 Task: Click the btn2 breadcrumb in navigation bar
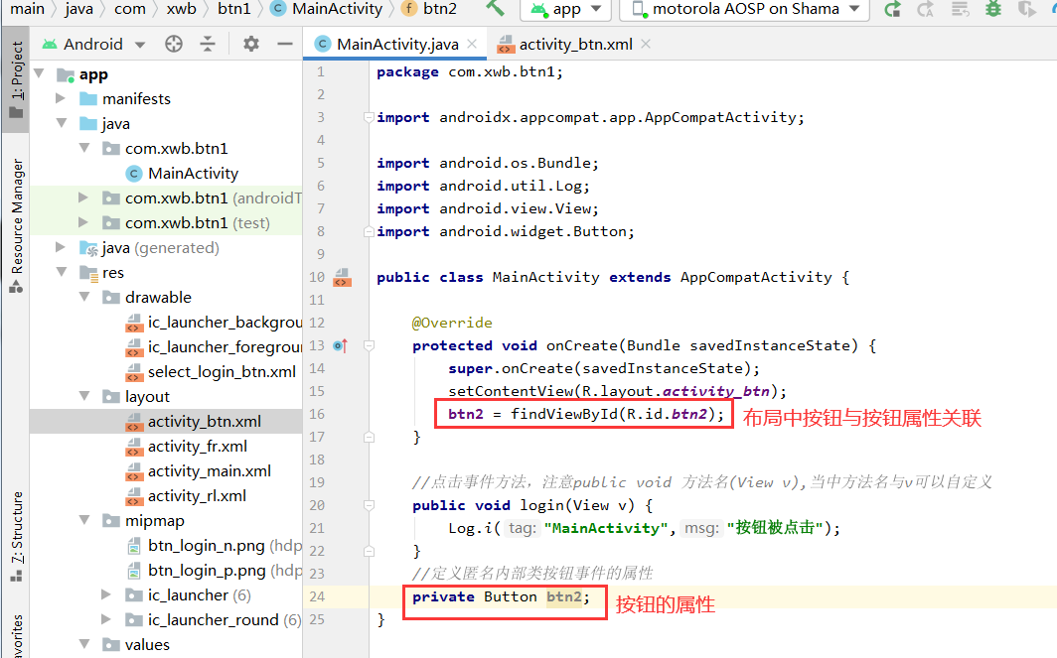430,9
